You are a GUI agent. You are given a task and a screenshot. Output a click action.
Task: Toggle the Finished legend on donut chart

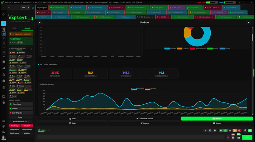point(170,49)
